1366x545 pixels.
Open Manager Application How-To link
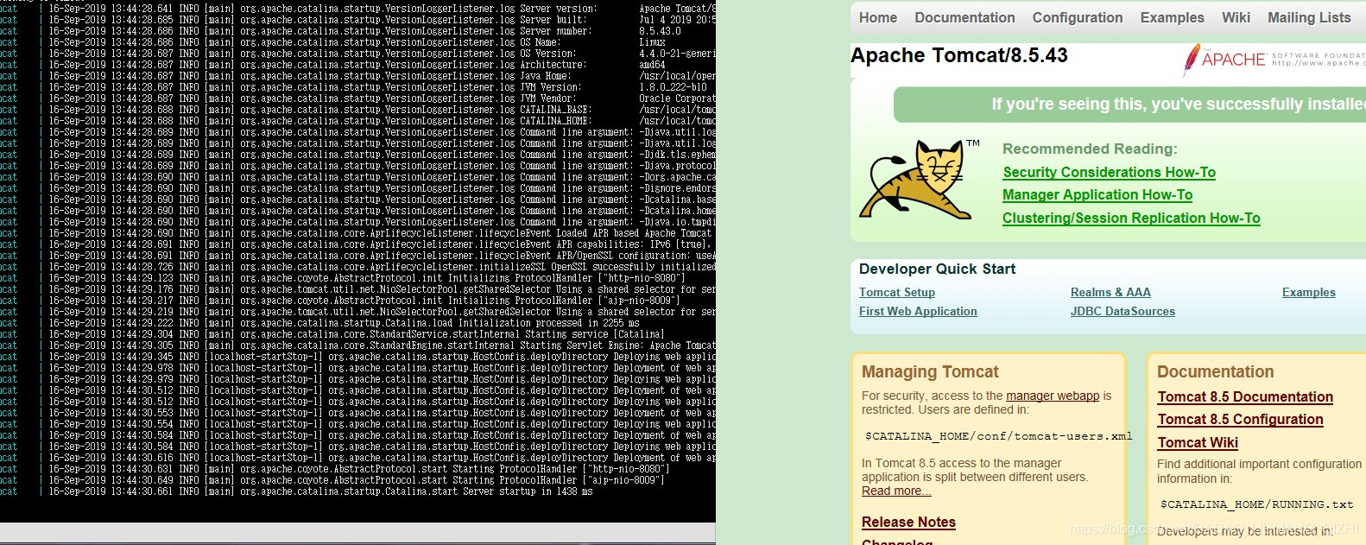[1097, 195]
